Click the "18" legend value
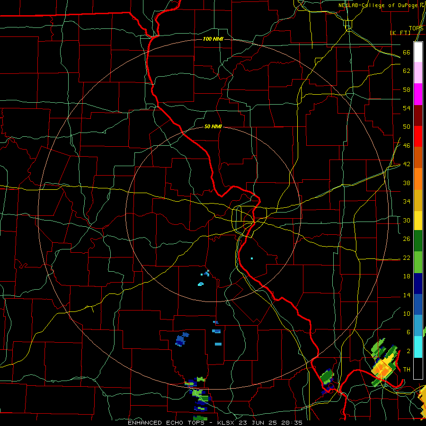This screenshot has width=426, height=426. [x=407, y=276]
